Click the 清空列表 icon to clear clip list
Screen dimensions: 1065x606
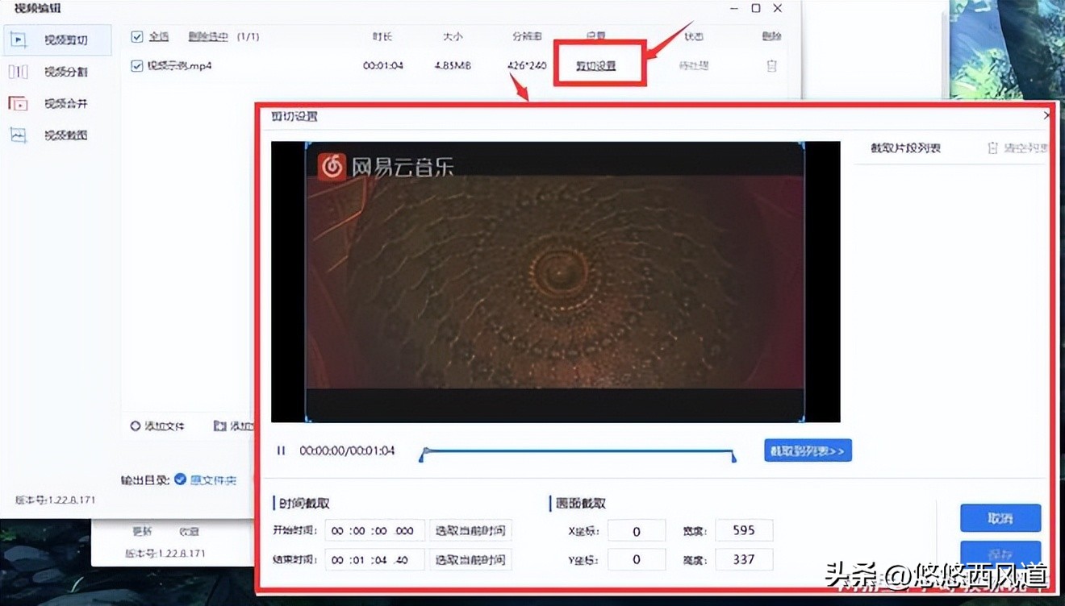[994, 147]
